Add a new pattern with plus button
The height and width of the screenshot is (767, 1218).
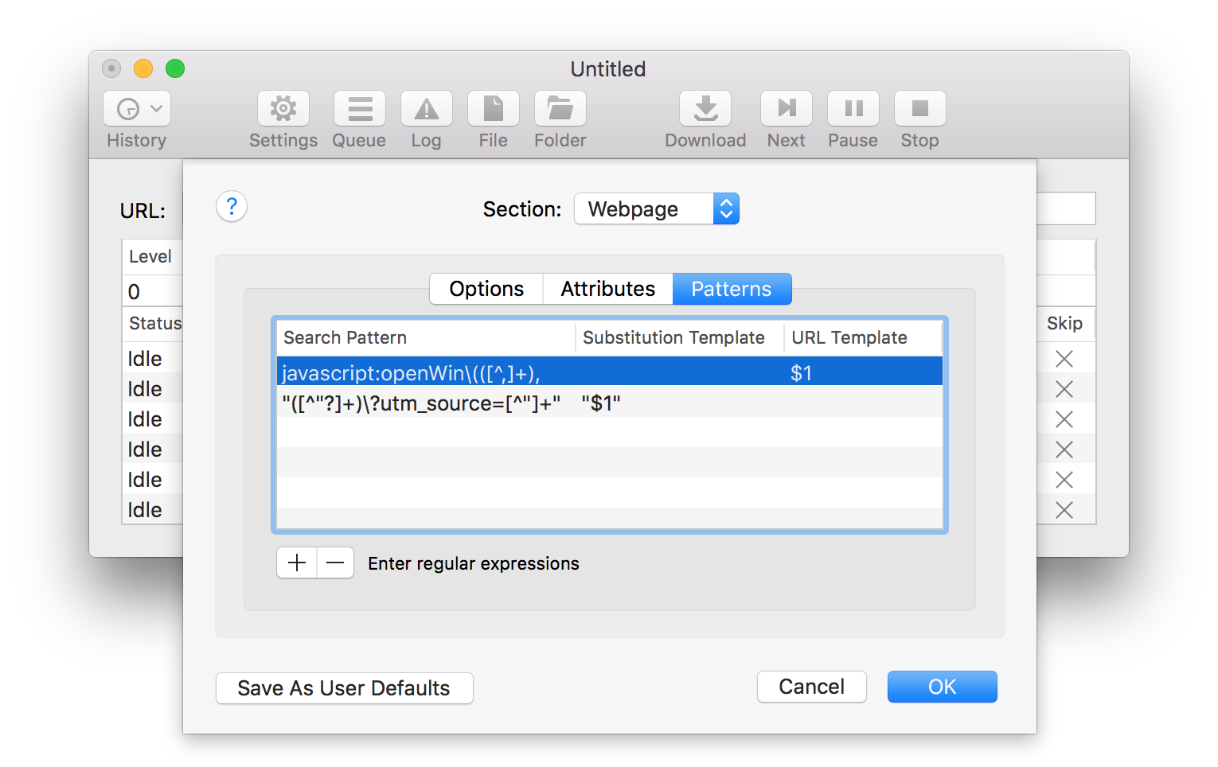[x=297, y=563]
